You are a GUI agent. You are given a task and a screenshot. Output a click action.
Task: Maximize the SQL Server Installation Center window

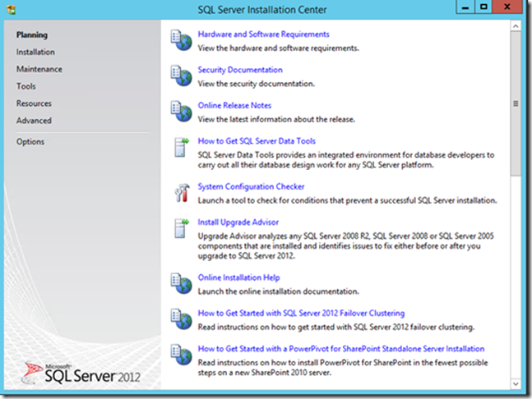483,7
